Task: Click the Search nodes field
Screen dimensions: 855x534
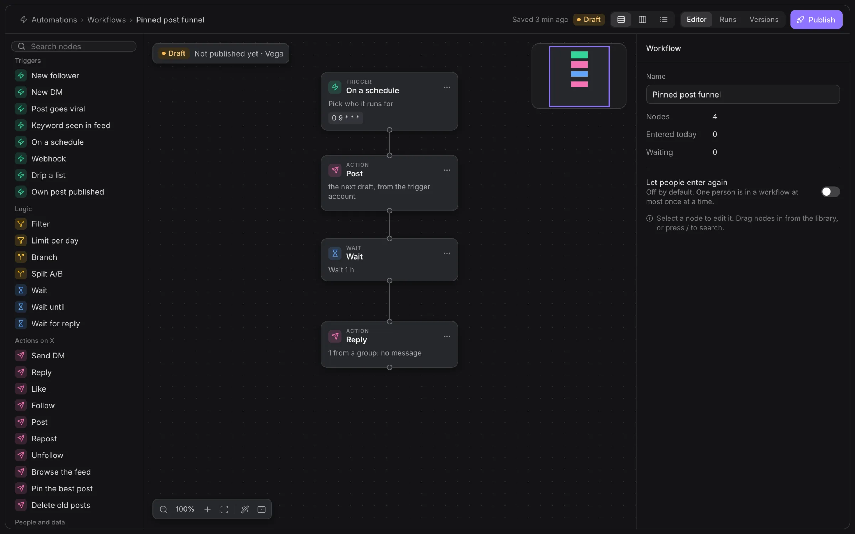Action: (x=74, y=46)
